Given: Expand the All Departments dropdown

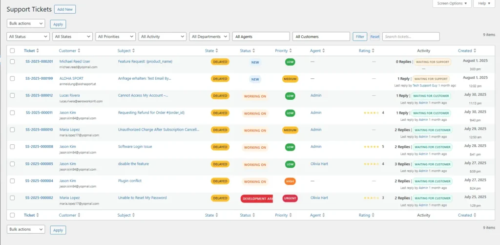Looking at the screenshot, I should pos(209,36).
